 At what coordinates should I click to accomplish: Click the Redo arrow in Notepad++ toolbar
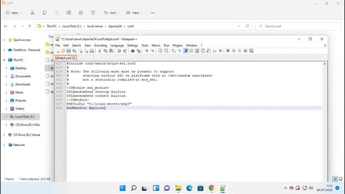(125, 51)
